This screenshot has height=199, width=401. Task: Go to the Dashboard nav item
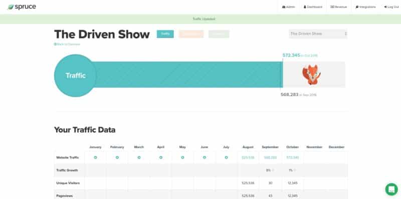(x=313, y=7)
